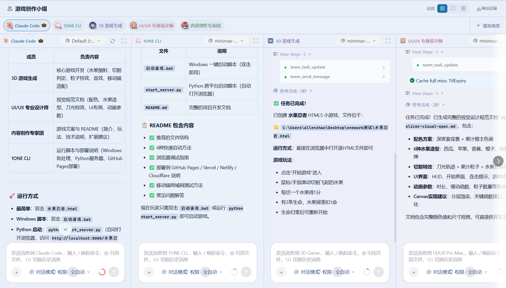
Task: Expand the team_send_message step row
Action: 335,77
